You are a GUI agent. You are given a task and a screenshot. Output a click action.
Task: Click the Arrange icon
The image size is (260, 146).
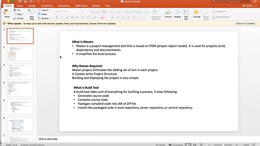[196, 12]
